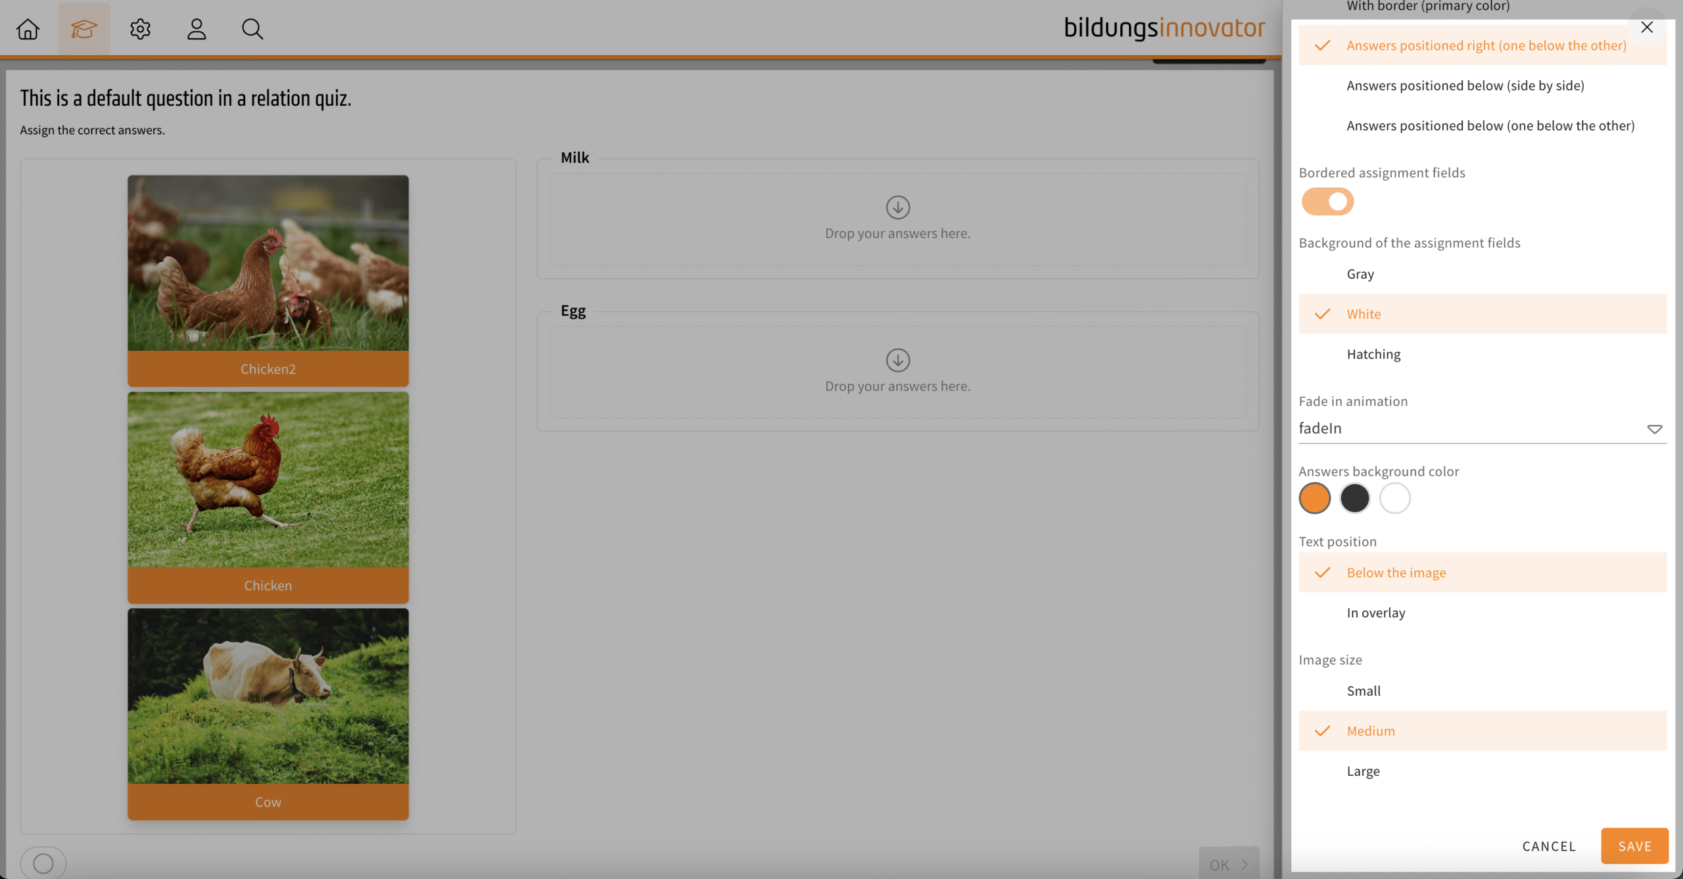Click the Cow answer image card
1683x879 pixels.
click(x=268, y=713)
